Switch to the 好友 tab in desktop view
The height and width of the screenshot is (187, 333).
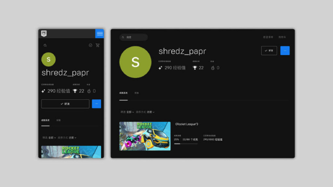[x=136, y=93]
